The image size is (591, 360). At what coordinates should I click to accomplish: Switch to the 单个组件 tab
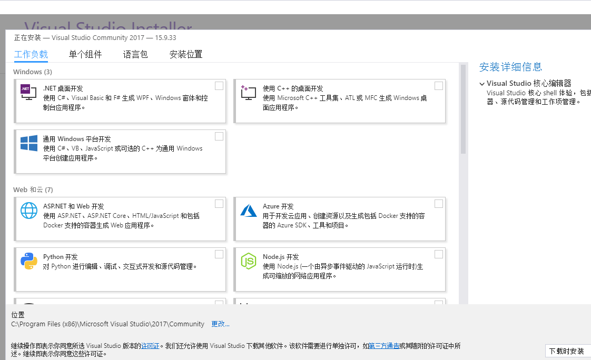pos(85,54)
